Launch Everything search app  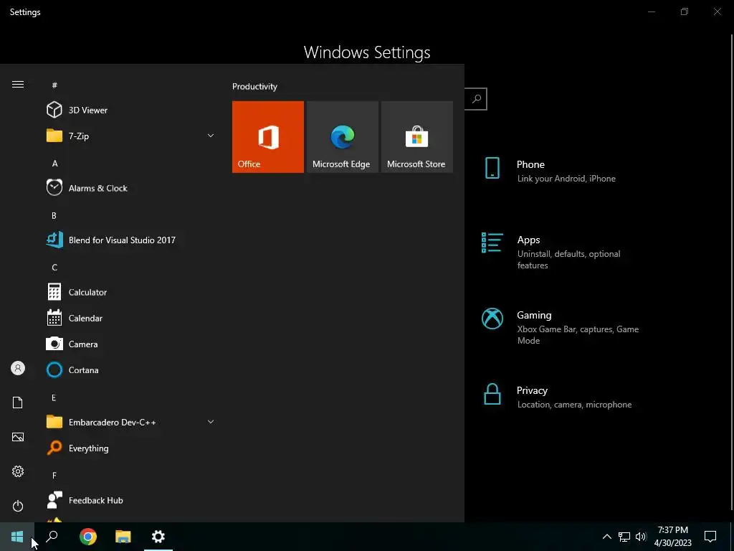tap(131, 448)
